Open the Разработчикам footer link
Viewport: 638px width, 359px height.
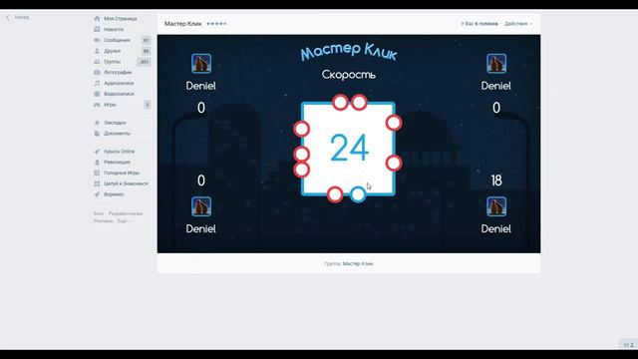click(126, 213)
